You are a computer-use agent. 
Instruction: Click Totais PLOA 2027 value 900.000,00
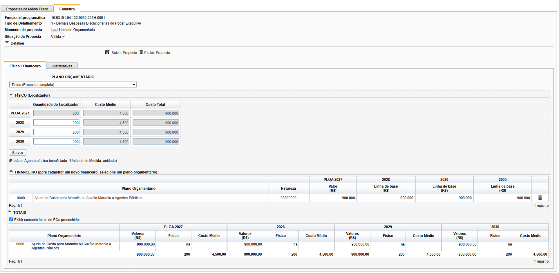(x=146, y=244)
